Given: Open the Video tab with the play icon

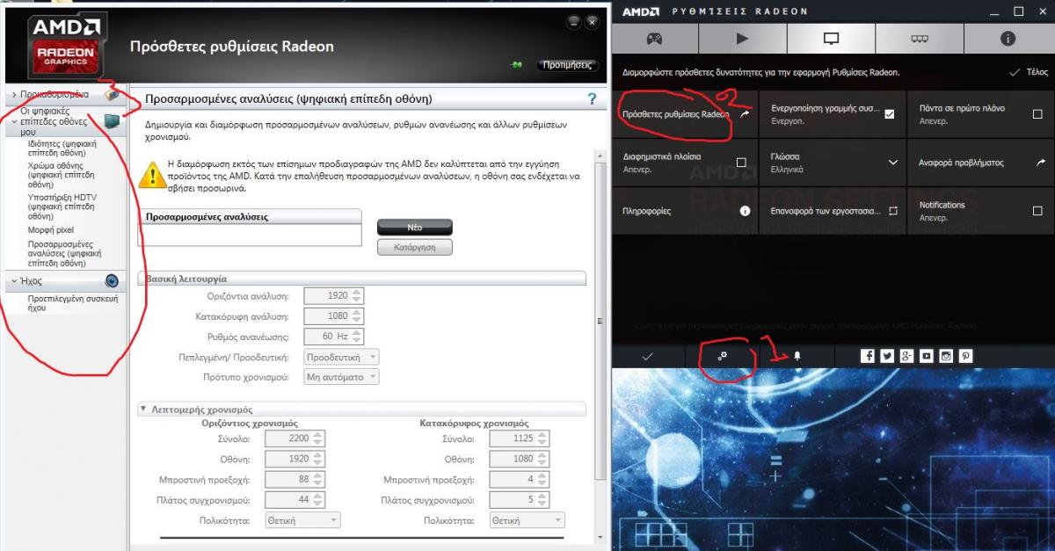Looking at the screenshot, I should coord(742,39).
